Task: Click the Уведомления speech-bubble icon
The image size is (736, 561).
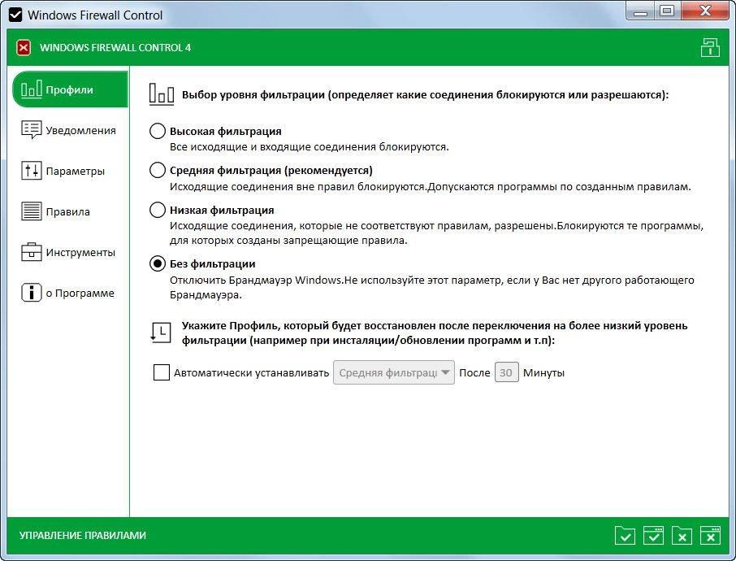Action: (32, 129)
